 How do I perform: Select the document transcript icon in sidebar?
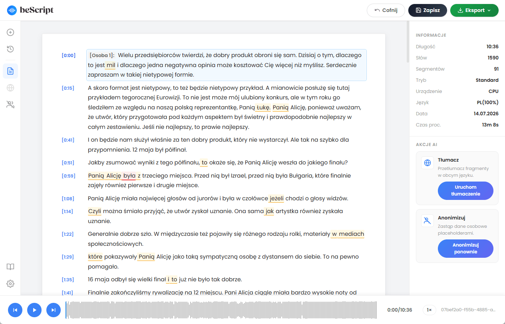click(10, 71)
